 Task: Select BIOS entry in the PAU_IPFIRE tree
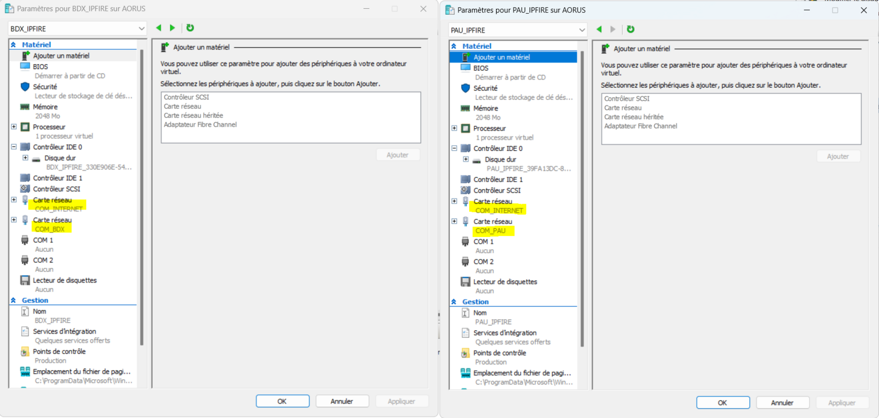(x=481, y=68)
